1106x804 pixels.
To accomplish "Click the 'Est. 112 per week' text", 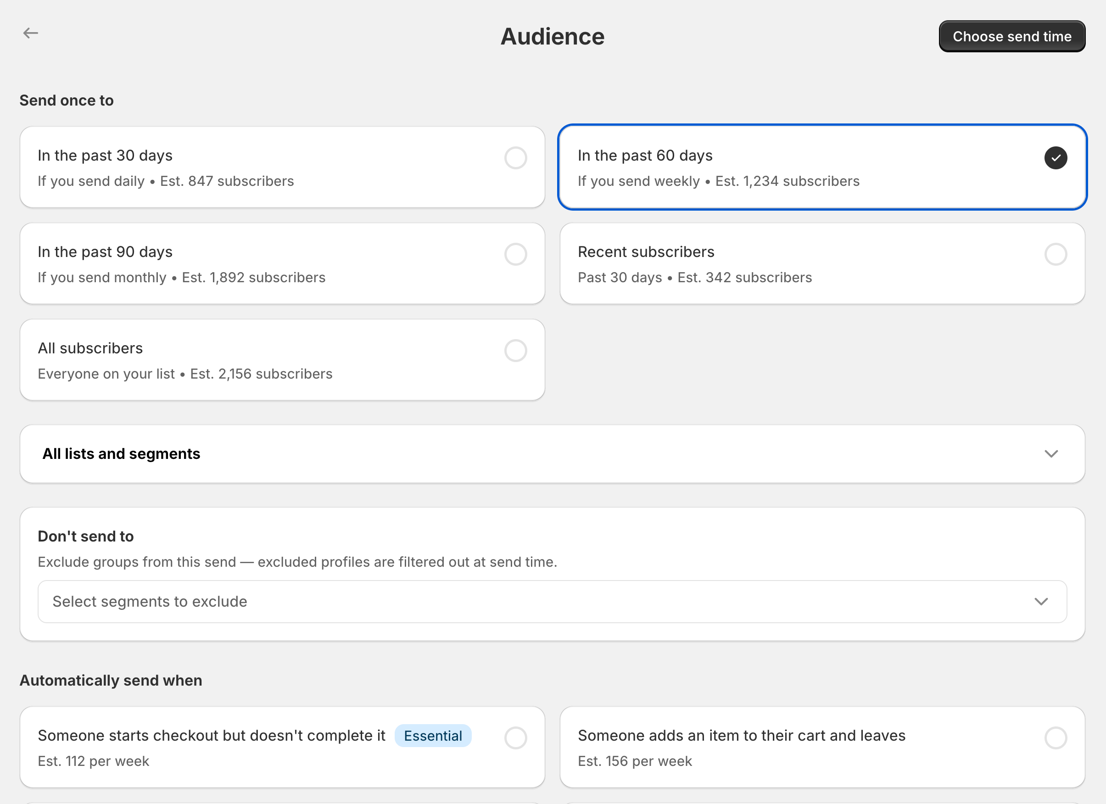I will pos(94,762).
